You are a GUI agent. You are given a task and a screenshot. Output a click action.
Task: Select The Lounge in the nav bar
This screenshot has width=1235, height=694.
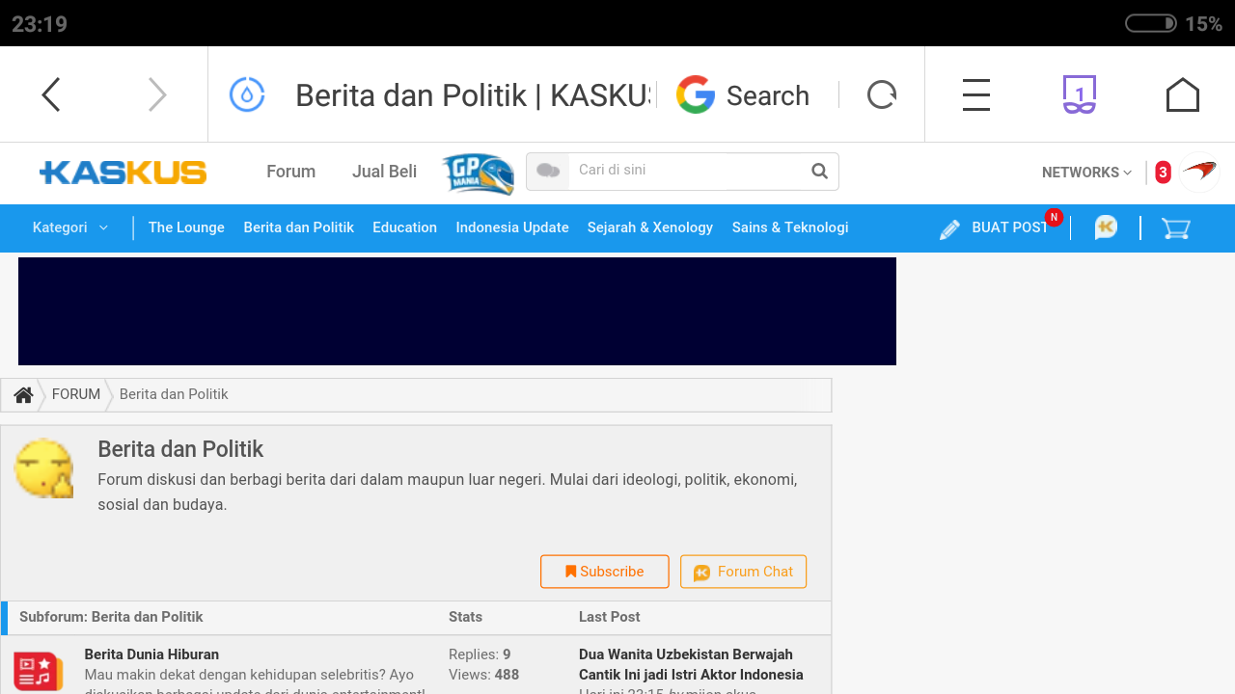pyautogui.click(x=186, y=227)
